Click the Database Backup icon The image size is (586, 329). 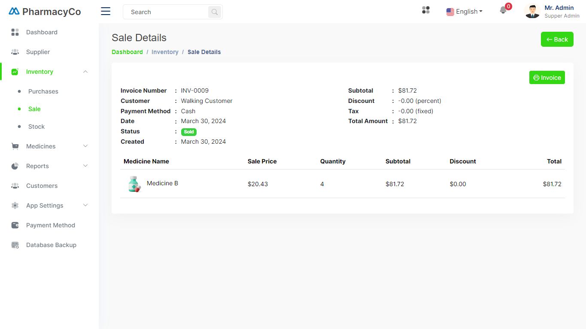tap(15, 245)
